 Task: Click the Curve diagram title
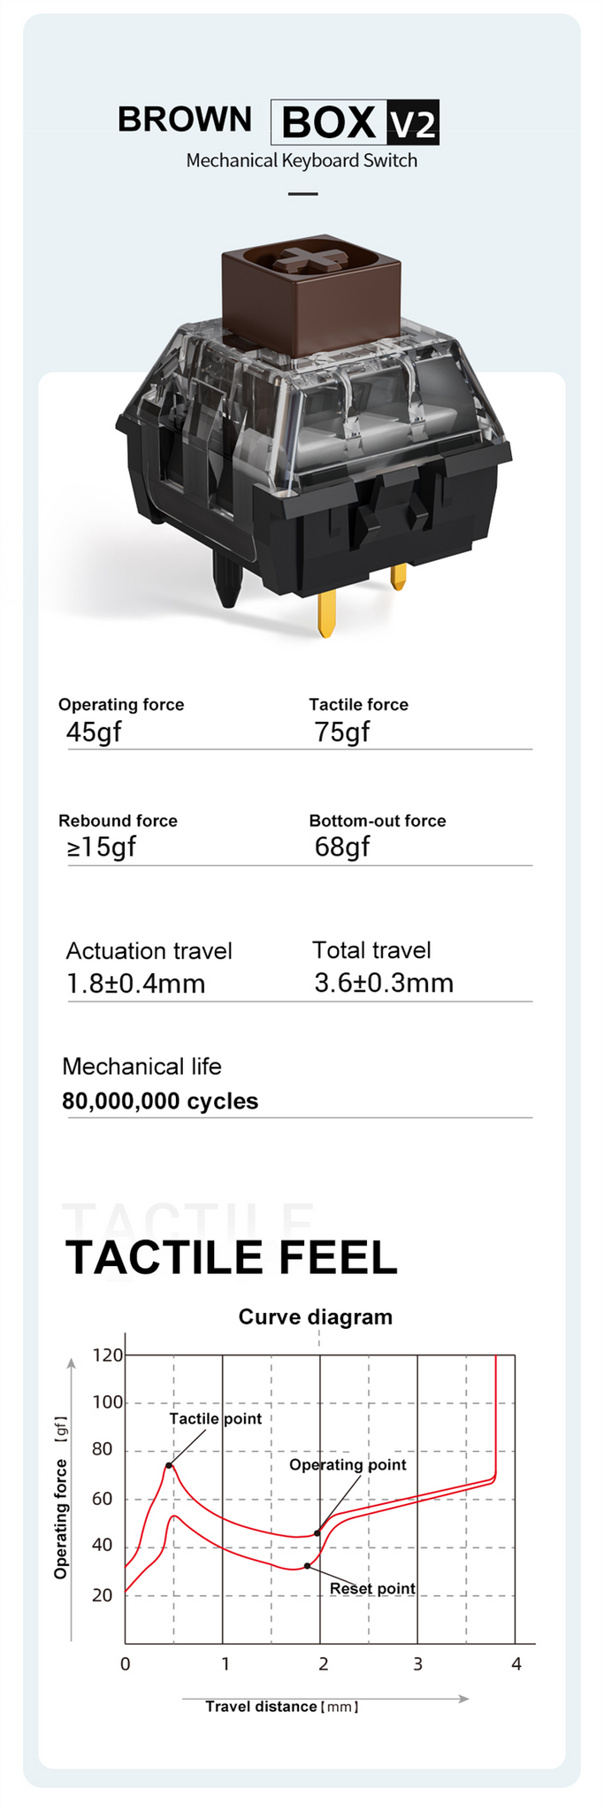(x=316, y=1317)
